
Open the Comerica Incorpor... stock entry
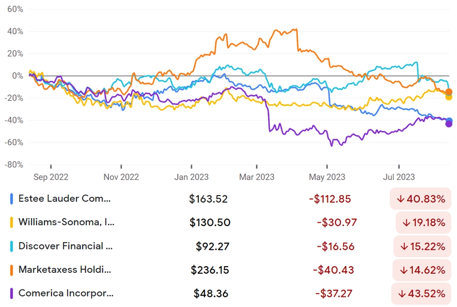(x=66, y=294)
